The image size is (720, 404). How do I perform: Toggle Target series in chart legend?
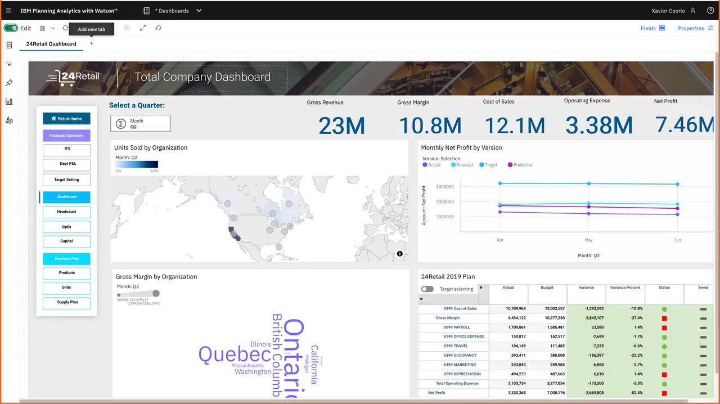point(488,165)
